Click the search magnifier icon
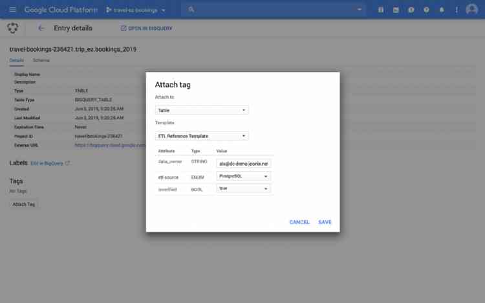485x303 pixels. 191,10
